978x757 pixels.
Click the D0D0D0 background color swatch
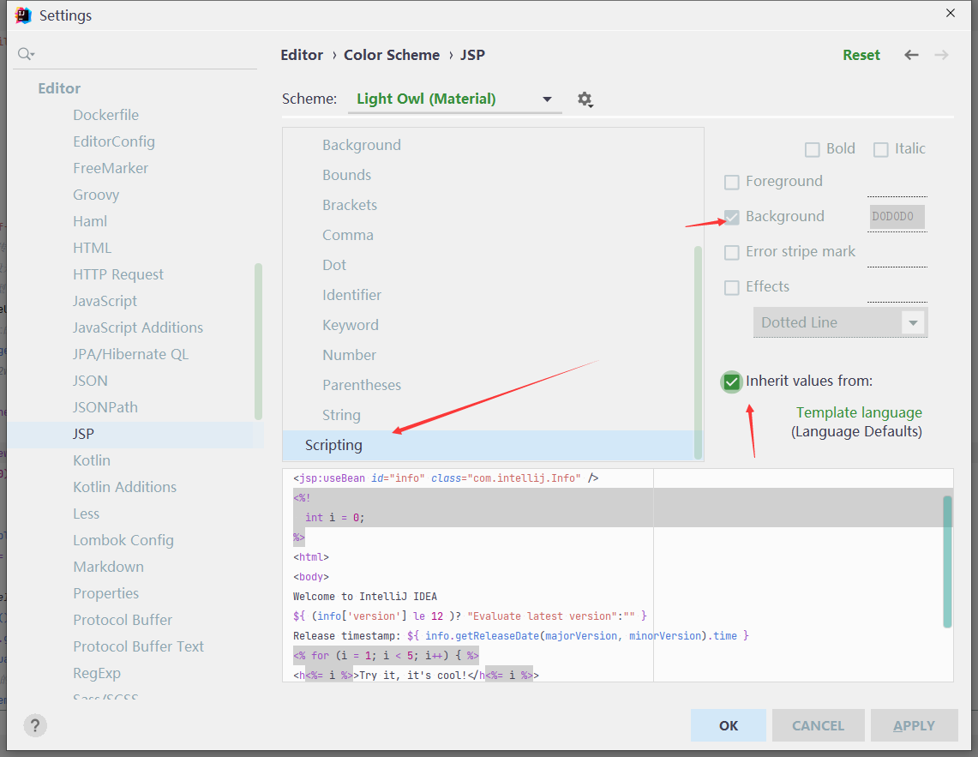tap(897, 217)
